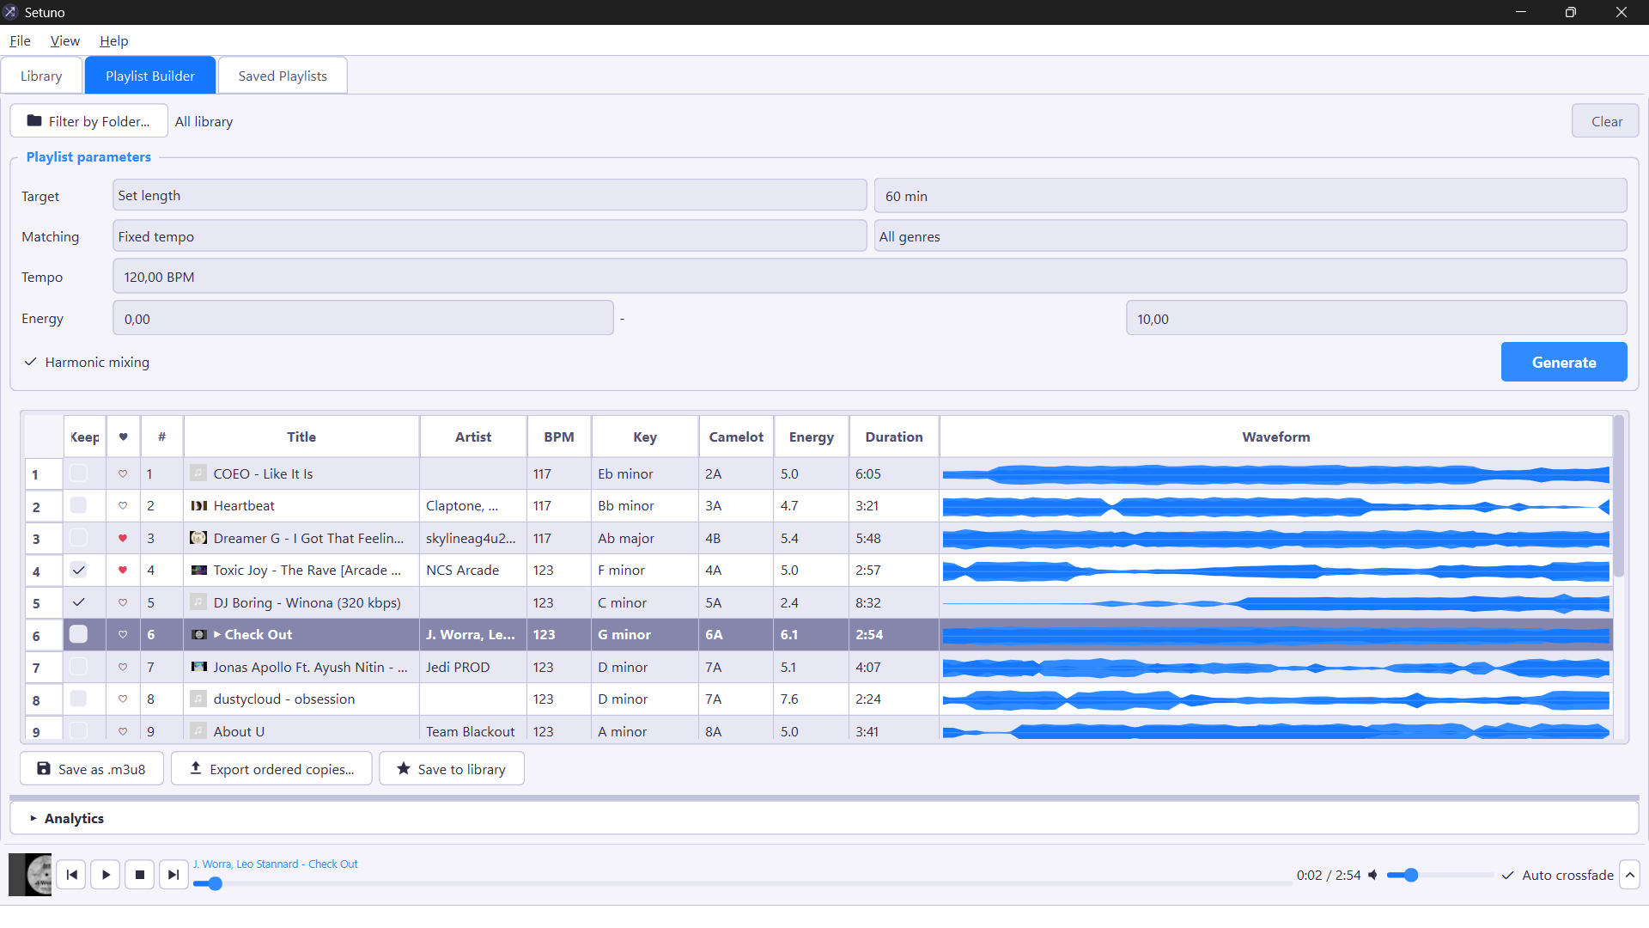1649x928 pixels.
Task: Open the 60 min length dropdown
Action: (x=1250, y=195)
